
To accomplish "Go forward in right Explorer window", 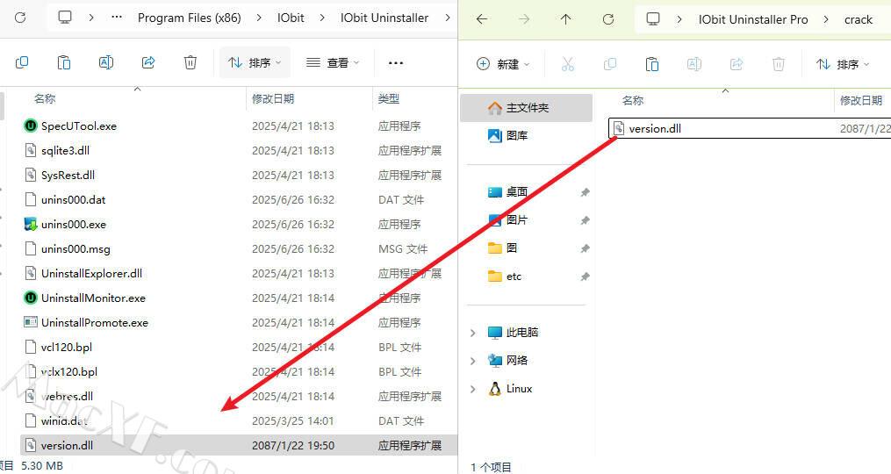I will click(x=524, y=19).
